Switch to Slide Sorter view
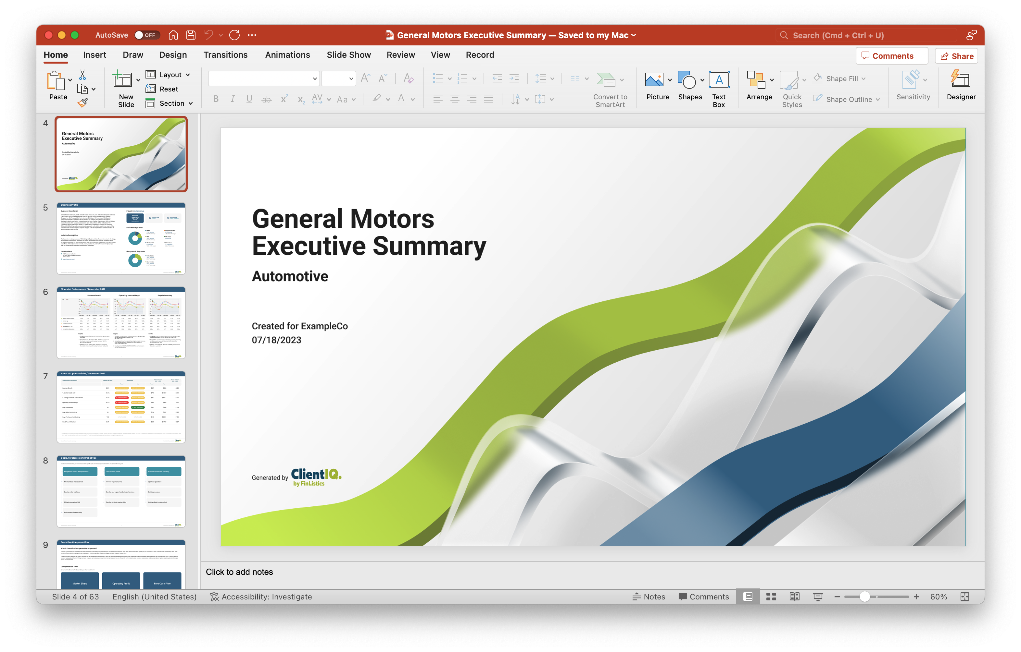This screenshot has height=652, width=1021. [771, 597]
